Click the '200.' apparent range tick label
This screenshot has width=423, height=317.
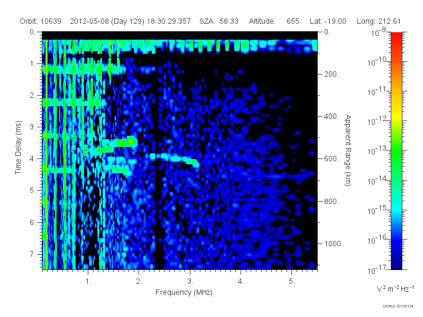[332, 74]
